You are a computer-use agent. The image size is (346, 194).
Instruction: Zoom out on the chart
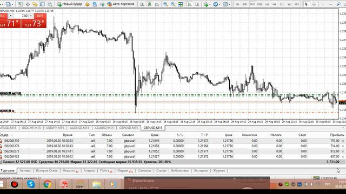173,4
